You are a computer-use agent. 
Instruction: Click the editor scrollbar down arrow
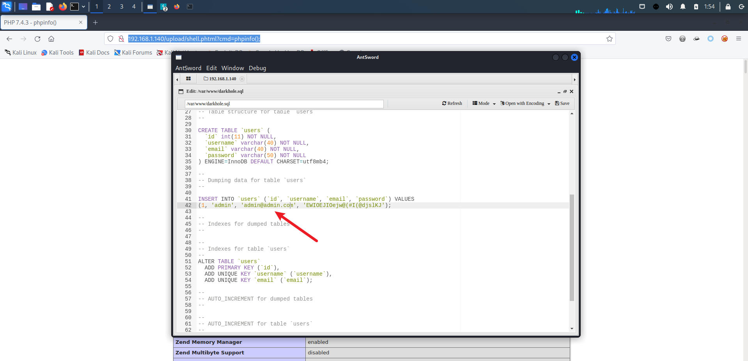[x=572, y=329]
